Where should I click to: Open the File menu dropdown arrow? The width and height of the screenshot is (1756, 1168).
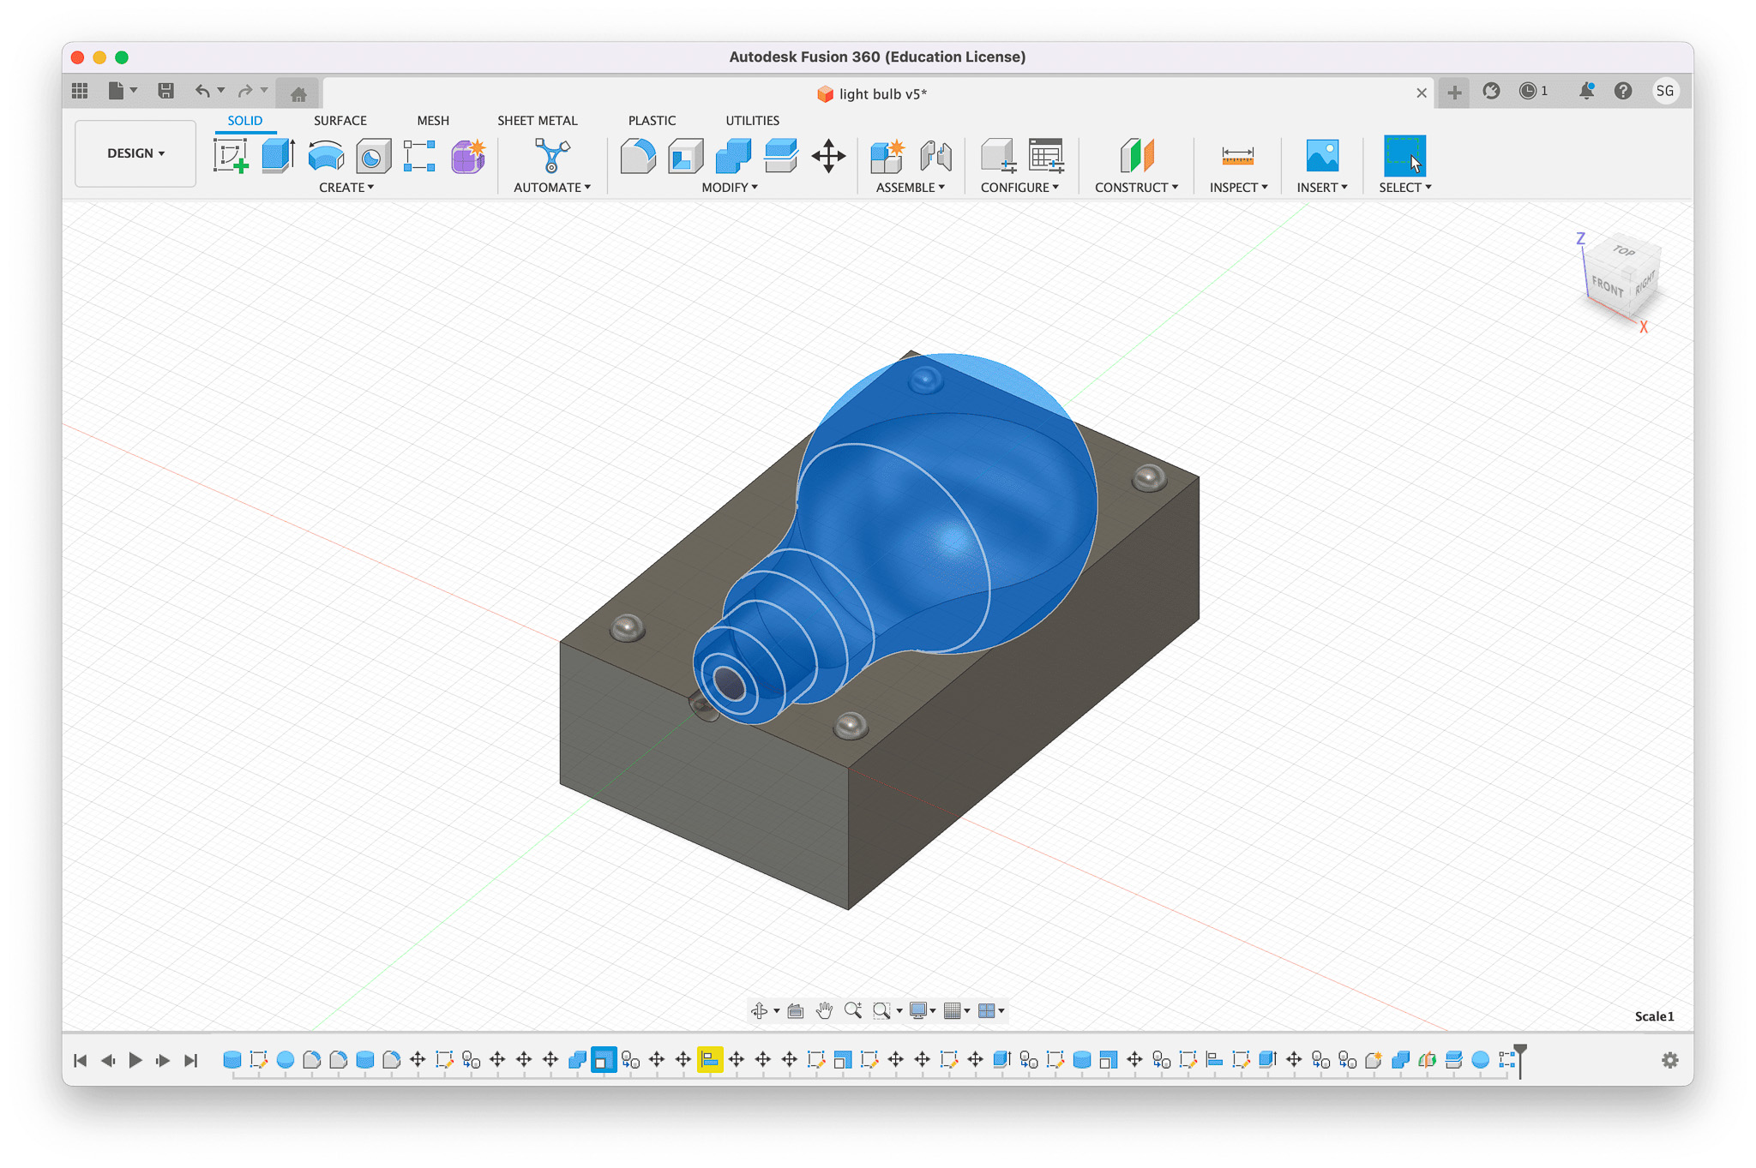135,91
